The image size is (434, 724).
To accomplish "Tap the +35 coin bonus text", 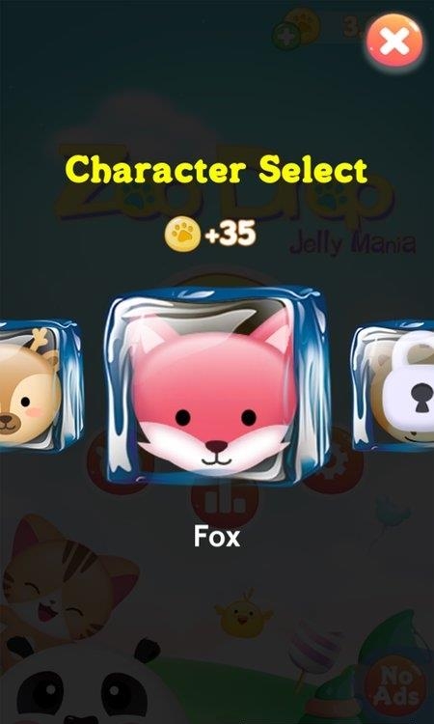I will 231,235.
